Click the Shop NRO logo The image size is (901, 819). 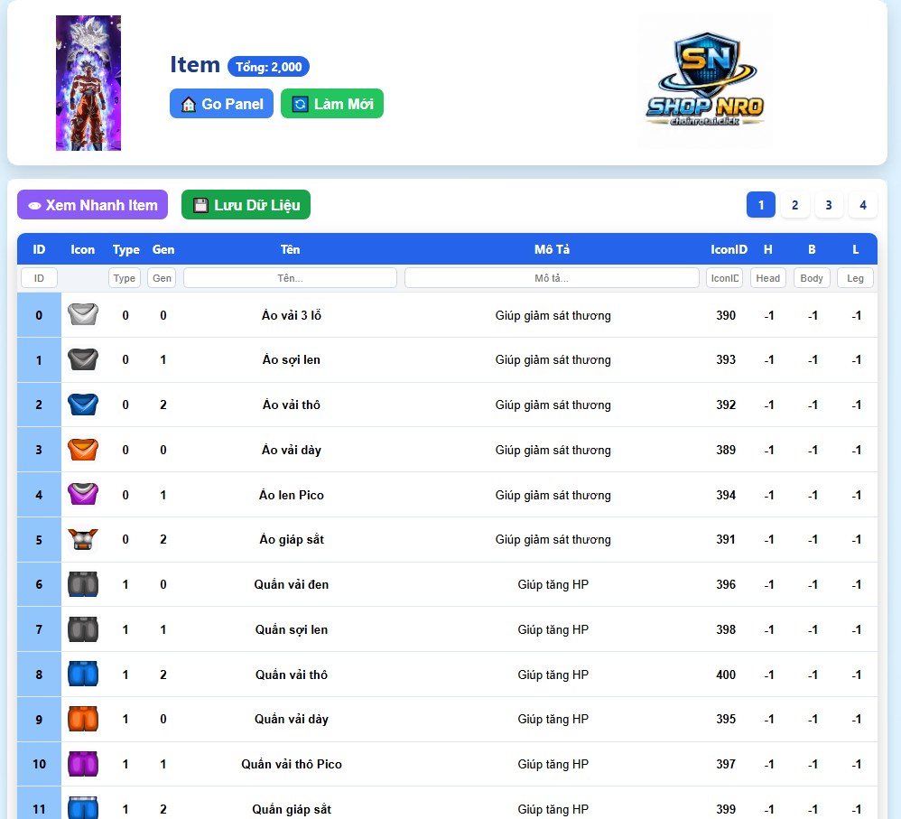(705, 80)
